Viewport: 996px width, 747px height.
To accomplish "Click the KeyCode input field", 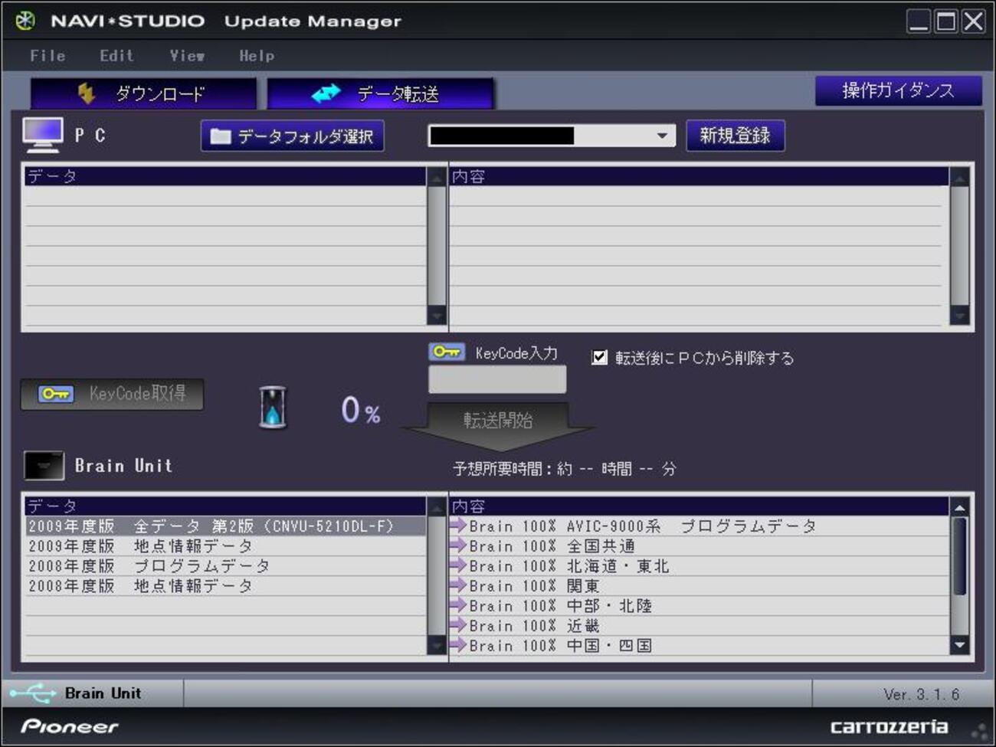I will tap(497, 379).
